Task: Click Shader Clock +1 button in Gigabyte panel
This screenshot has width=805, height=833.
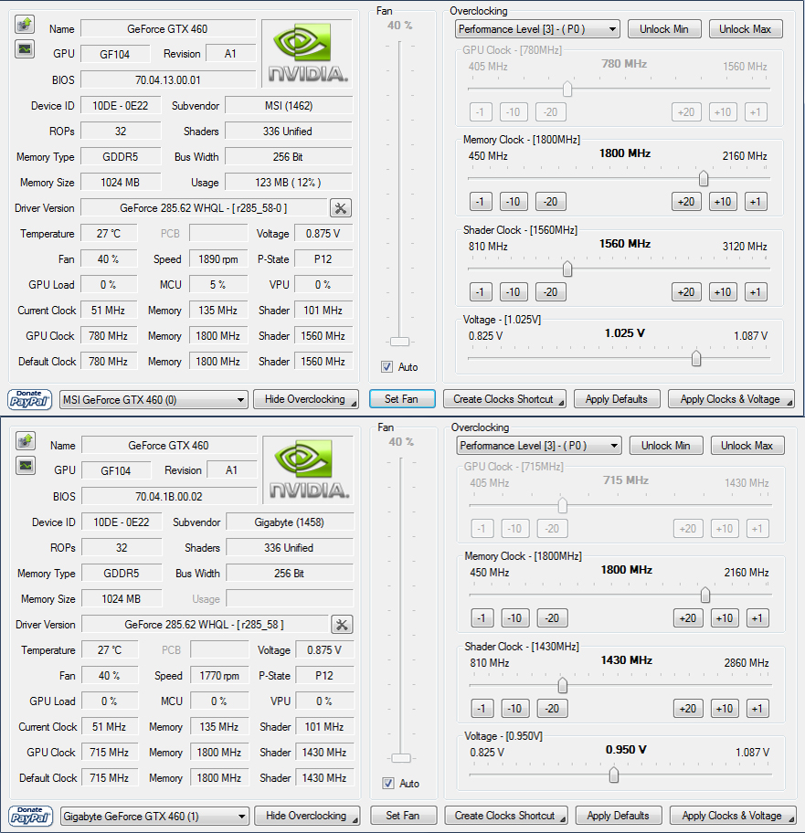Action: (x=757, y=709)
